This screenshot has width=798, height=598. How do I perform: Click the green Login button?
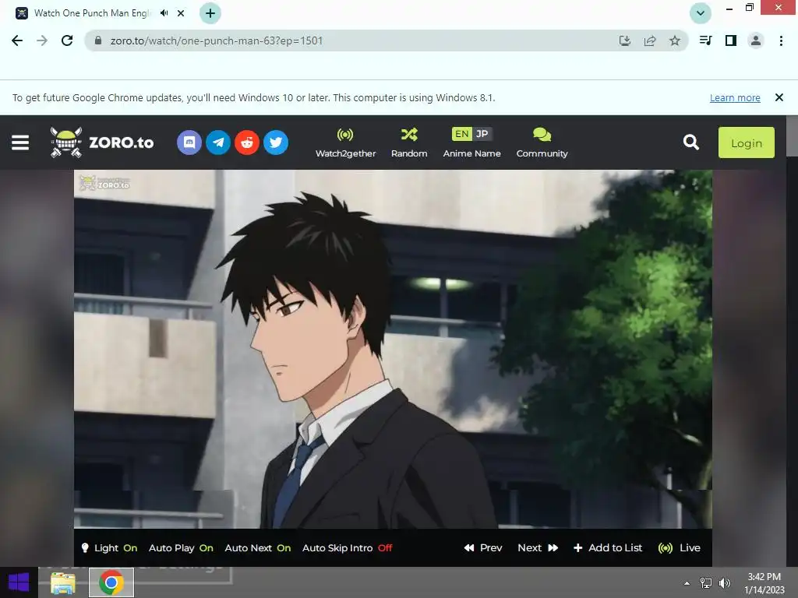point(746,142)
